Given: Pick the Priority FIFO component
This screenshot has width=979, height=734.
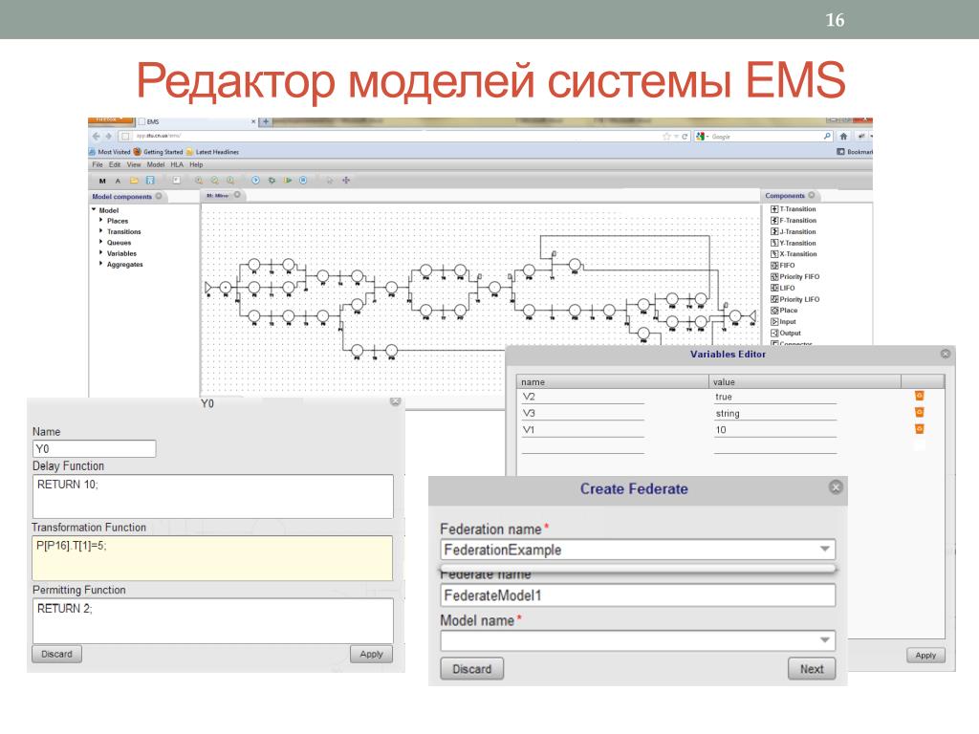Looking at the screenshot, I should tap(794, 276).
